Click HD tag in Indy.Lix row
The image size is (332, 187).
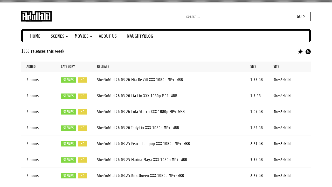click(82, 128)
